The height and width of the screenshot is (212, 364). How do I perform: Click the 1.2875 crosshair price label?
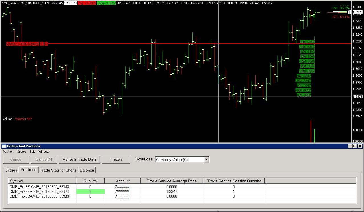(358, 97)
